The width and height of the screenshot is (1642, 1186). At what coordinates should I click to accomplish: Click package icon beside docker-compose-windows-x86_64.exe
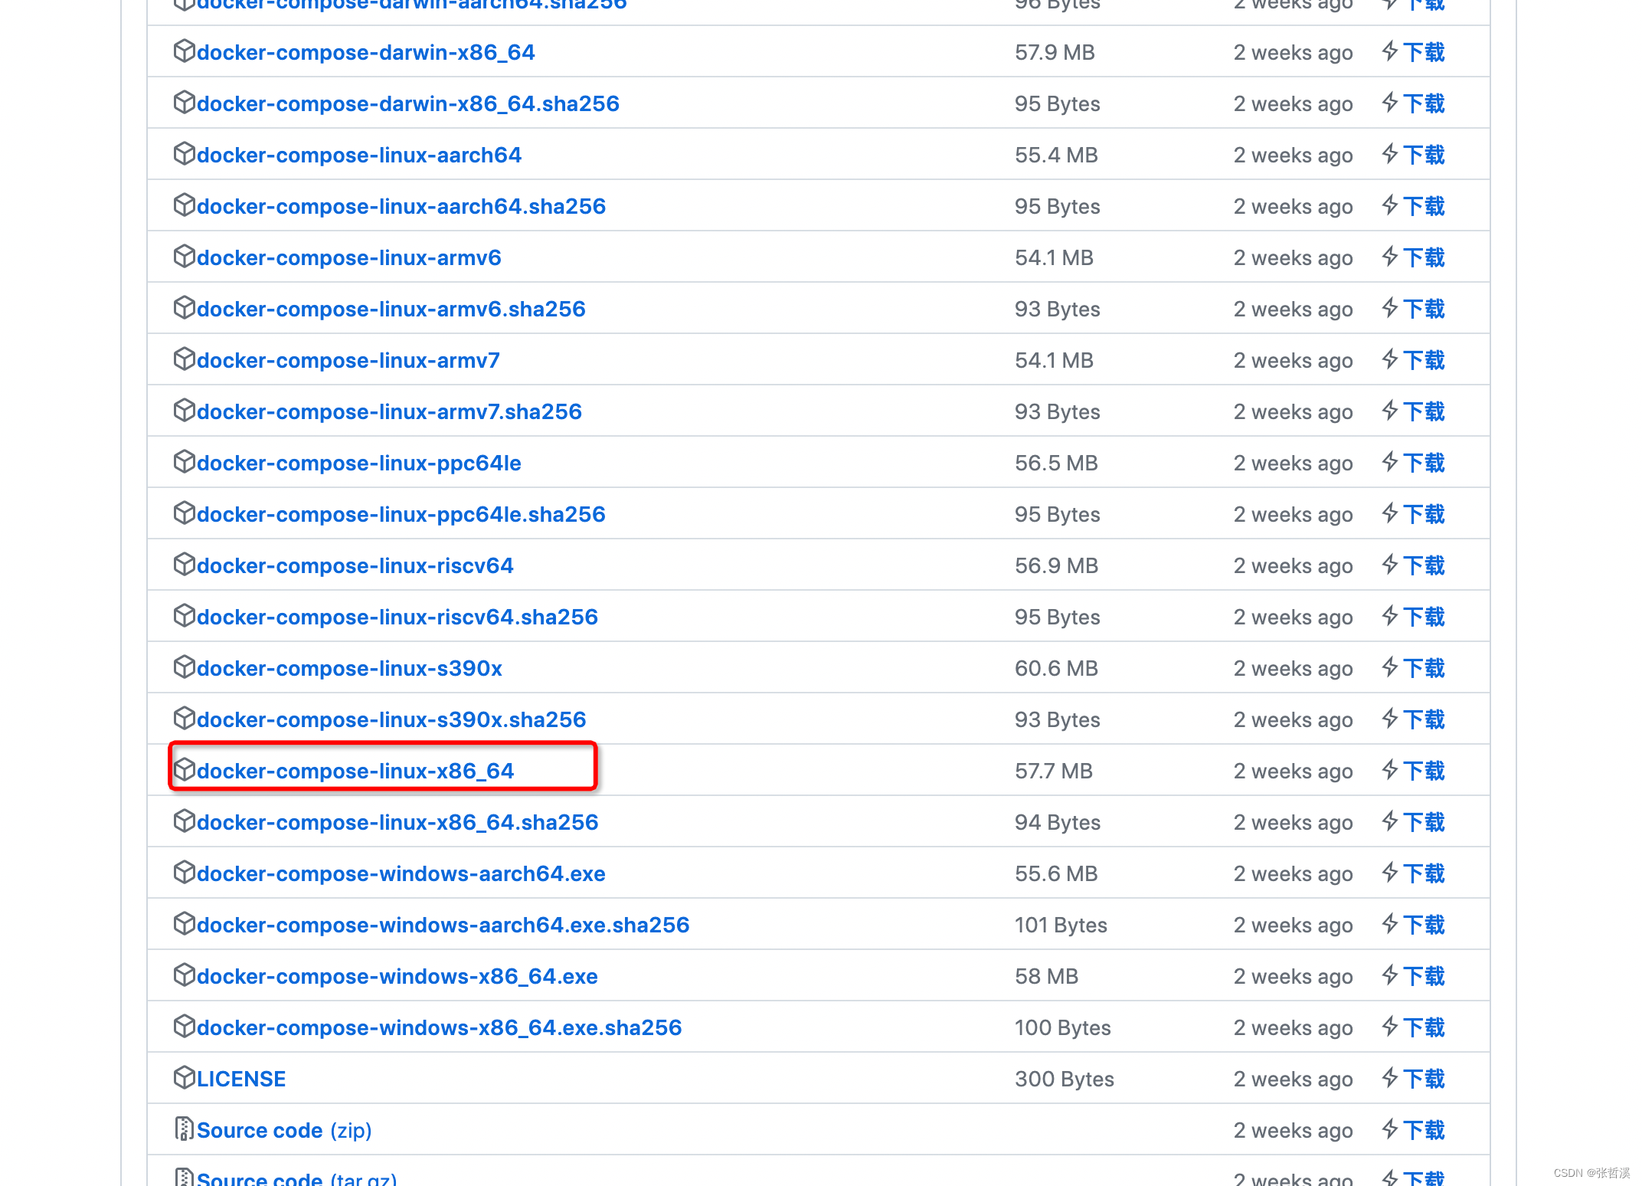click(185, 975)
